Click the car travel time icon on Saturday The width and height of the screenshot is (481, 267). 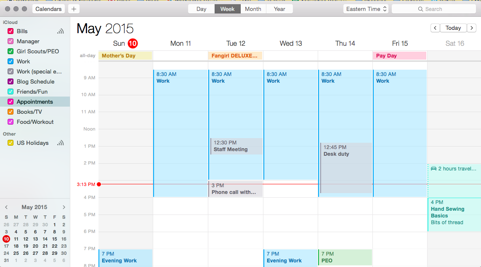(433, 169)
